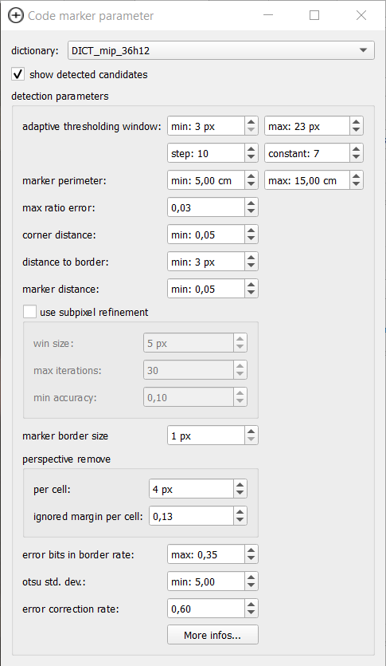Click the error bits max: 0,35 field
Screen dimensions: 386x666
(x=206, y=554)
